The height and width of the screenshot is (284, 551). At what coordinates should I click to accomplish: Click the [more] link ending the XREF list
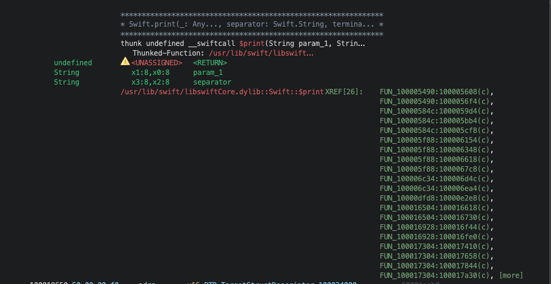tap(511, 275)
